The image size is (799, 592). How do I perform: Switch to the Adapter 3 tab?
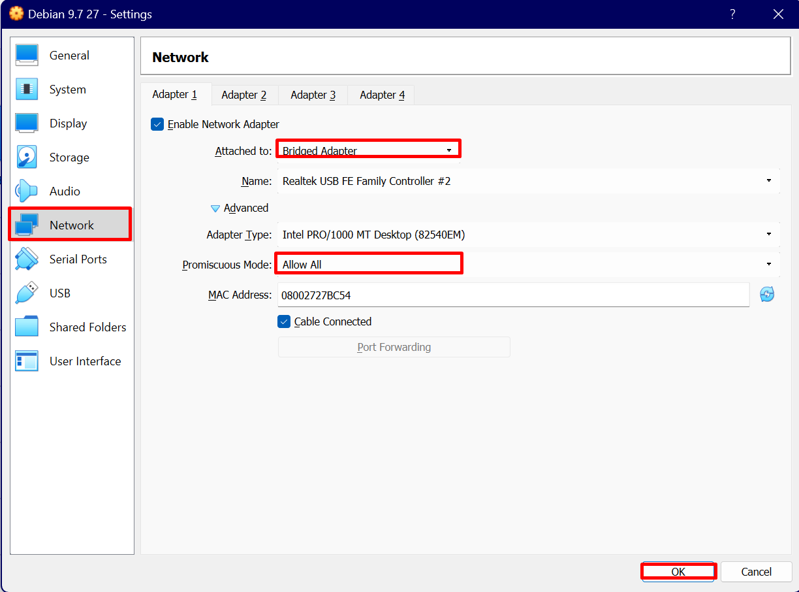313,95
